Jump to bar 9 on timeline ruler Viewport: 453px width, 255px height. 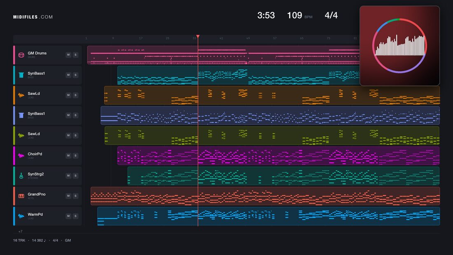click(x=113, y=38)
